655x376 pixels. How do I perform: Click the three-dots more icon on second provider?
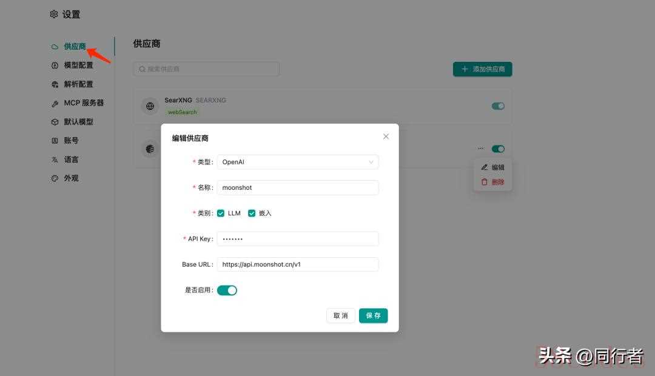[481, 149]
